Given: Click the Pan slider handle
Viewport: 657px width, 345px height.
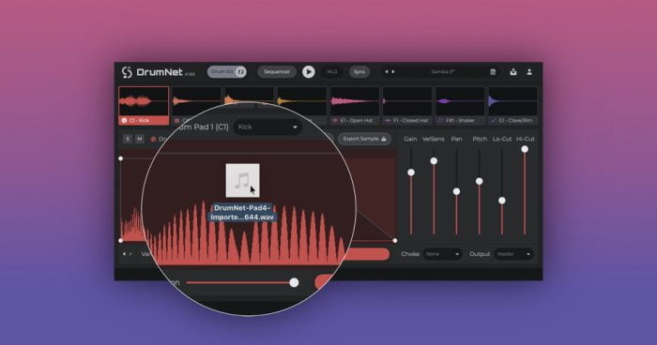Looking at the screenshot, I should pos(456,191).
